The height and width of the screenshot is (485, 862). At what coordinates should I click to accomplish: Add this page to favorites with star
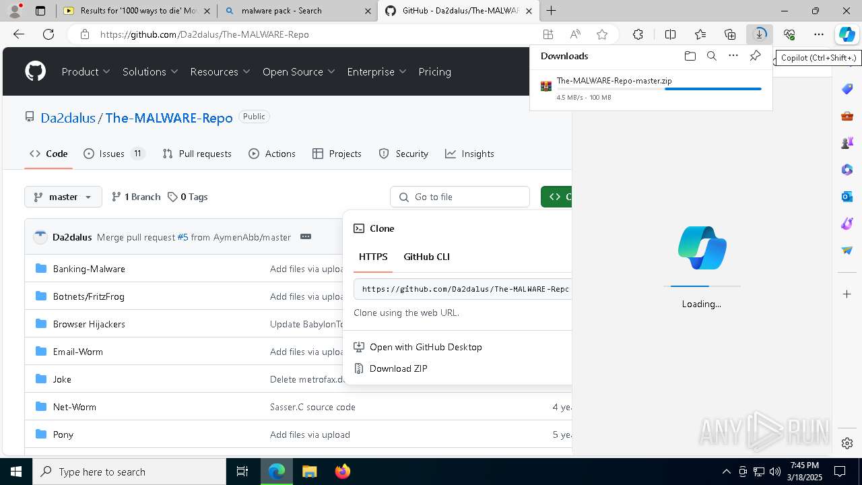602,34
